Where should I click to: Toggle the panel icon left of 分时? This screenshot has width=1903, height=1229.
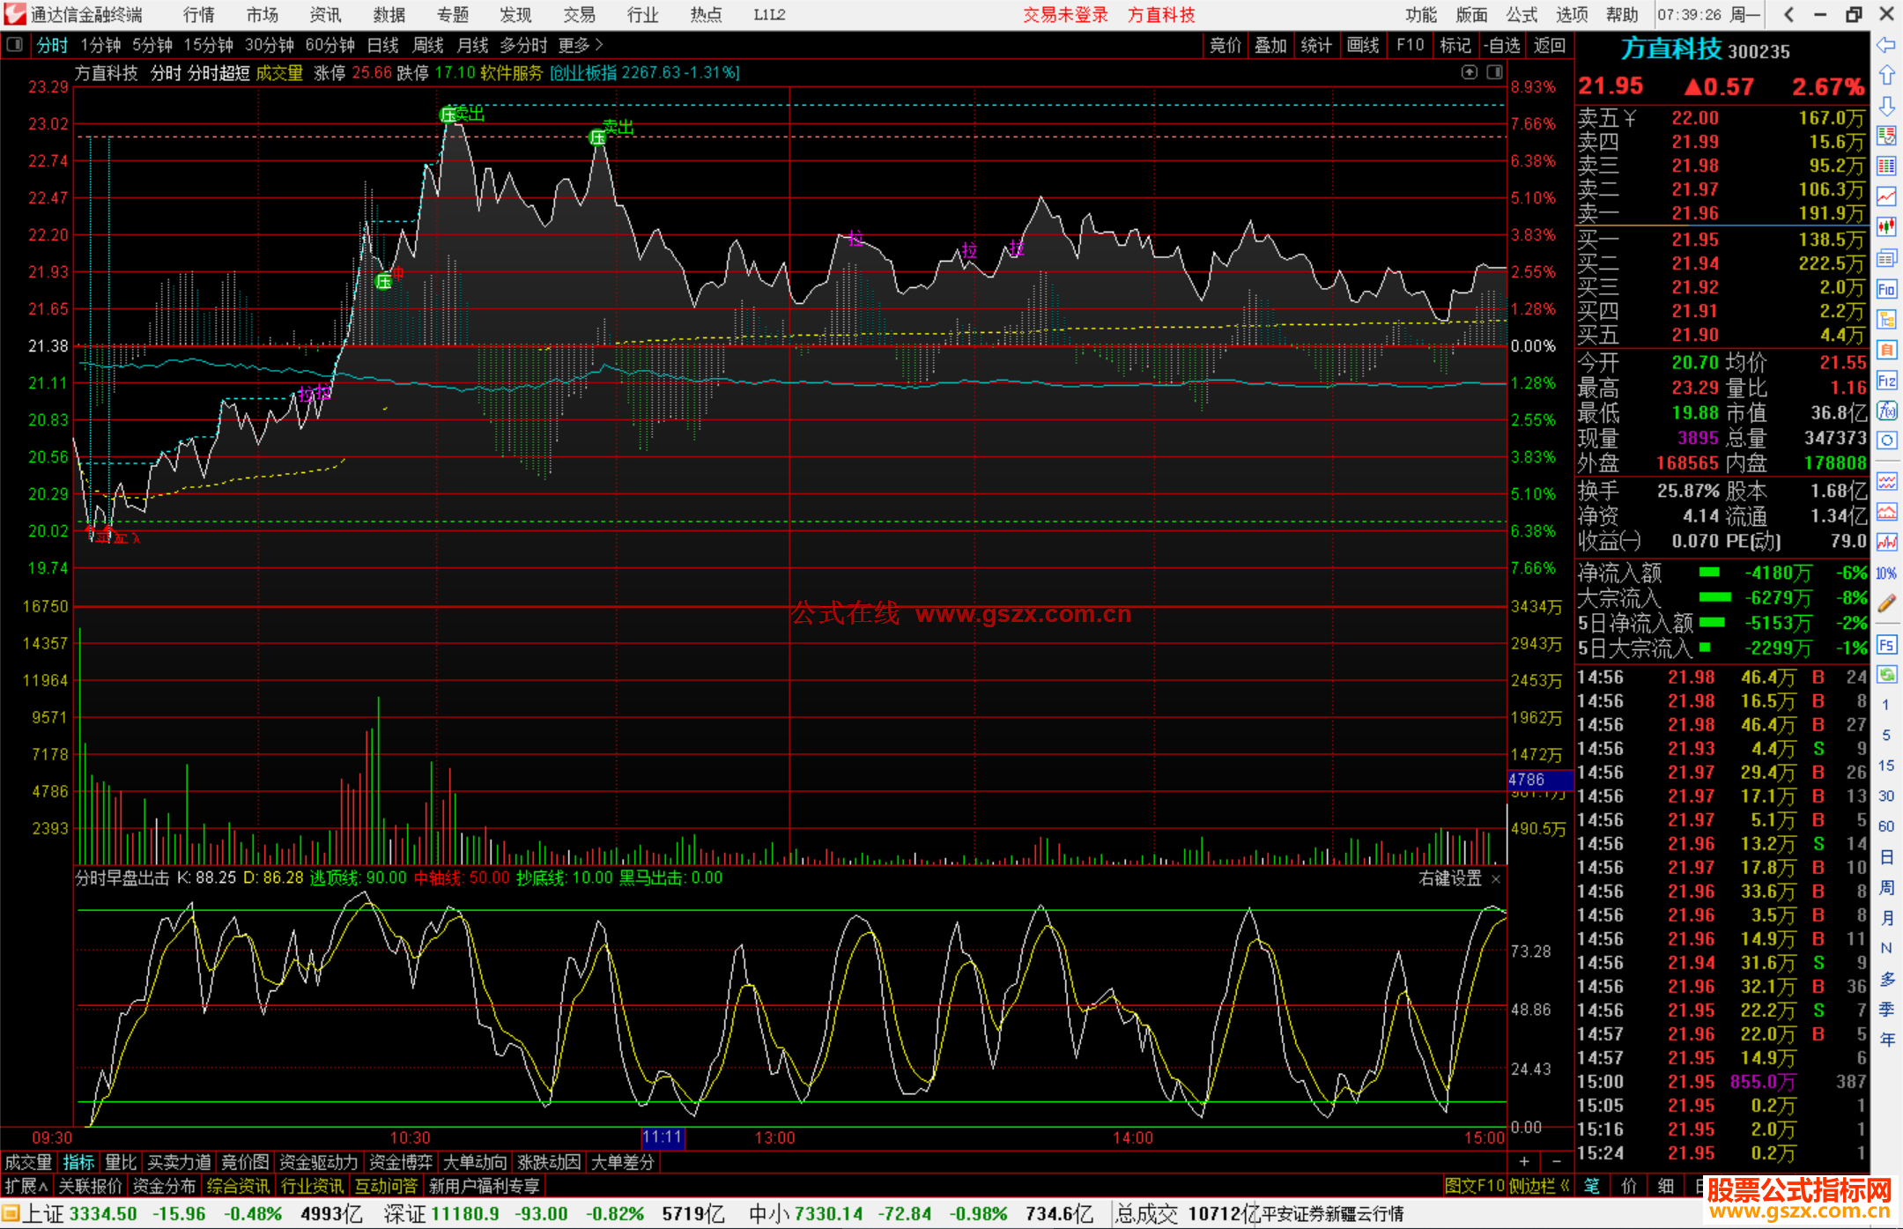pyautogui.click(x=14, y=45)
